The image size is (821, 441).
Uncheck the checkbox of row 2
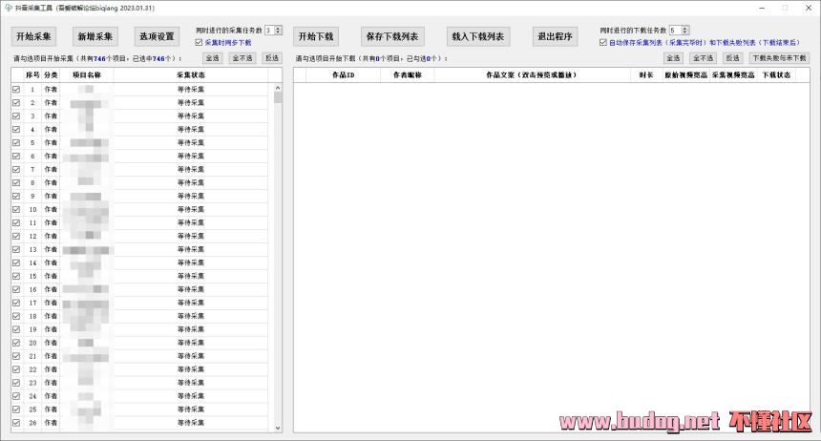(16, 103)
